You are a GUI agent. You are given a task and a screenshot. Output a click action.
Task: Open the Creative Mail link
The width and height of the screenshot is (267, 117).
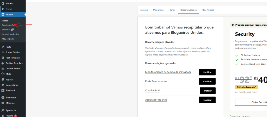click(x=153, y=90)
